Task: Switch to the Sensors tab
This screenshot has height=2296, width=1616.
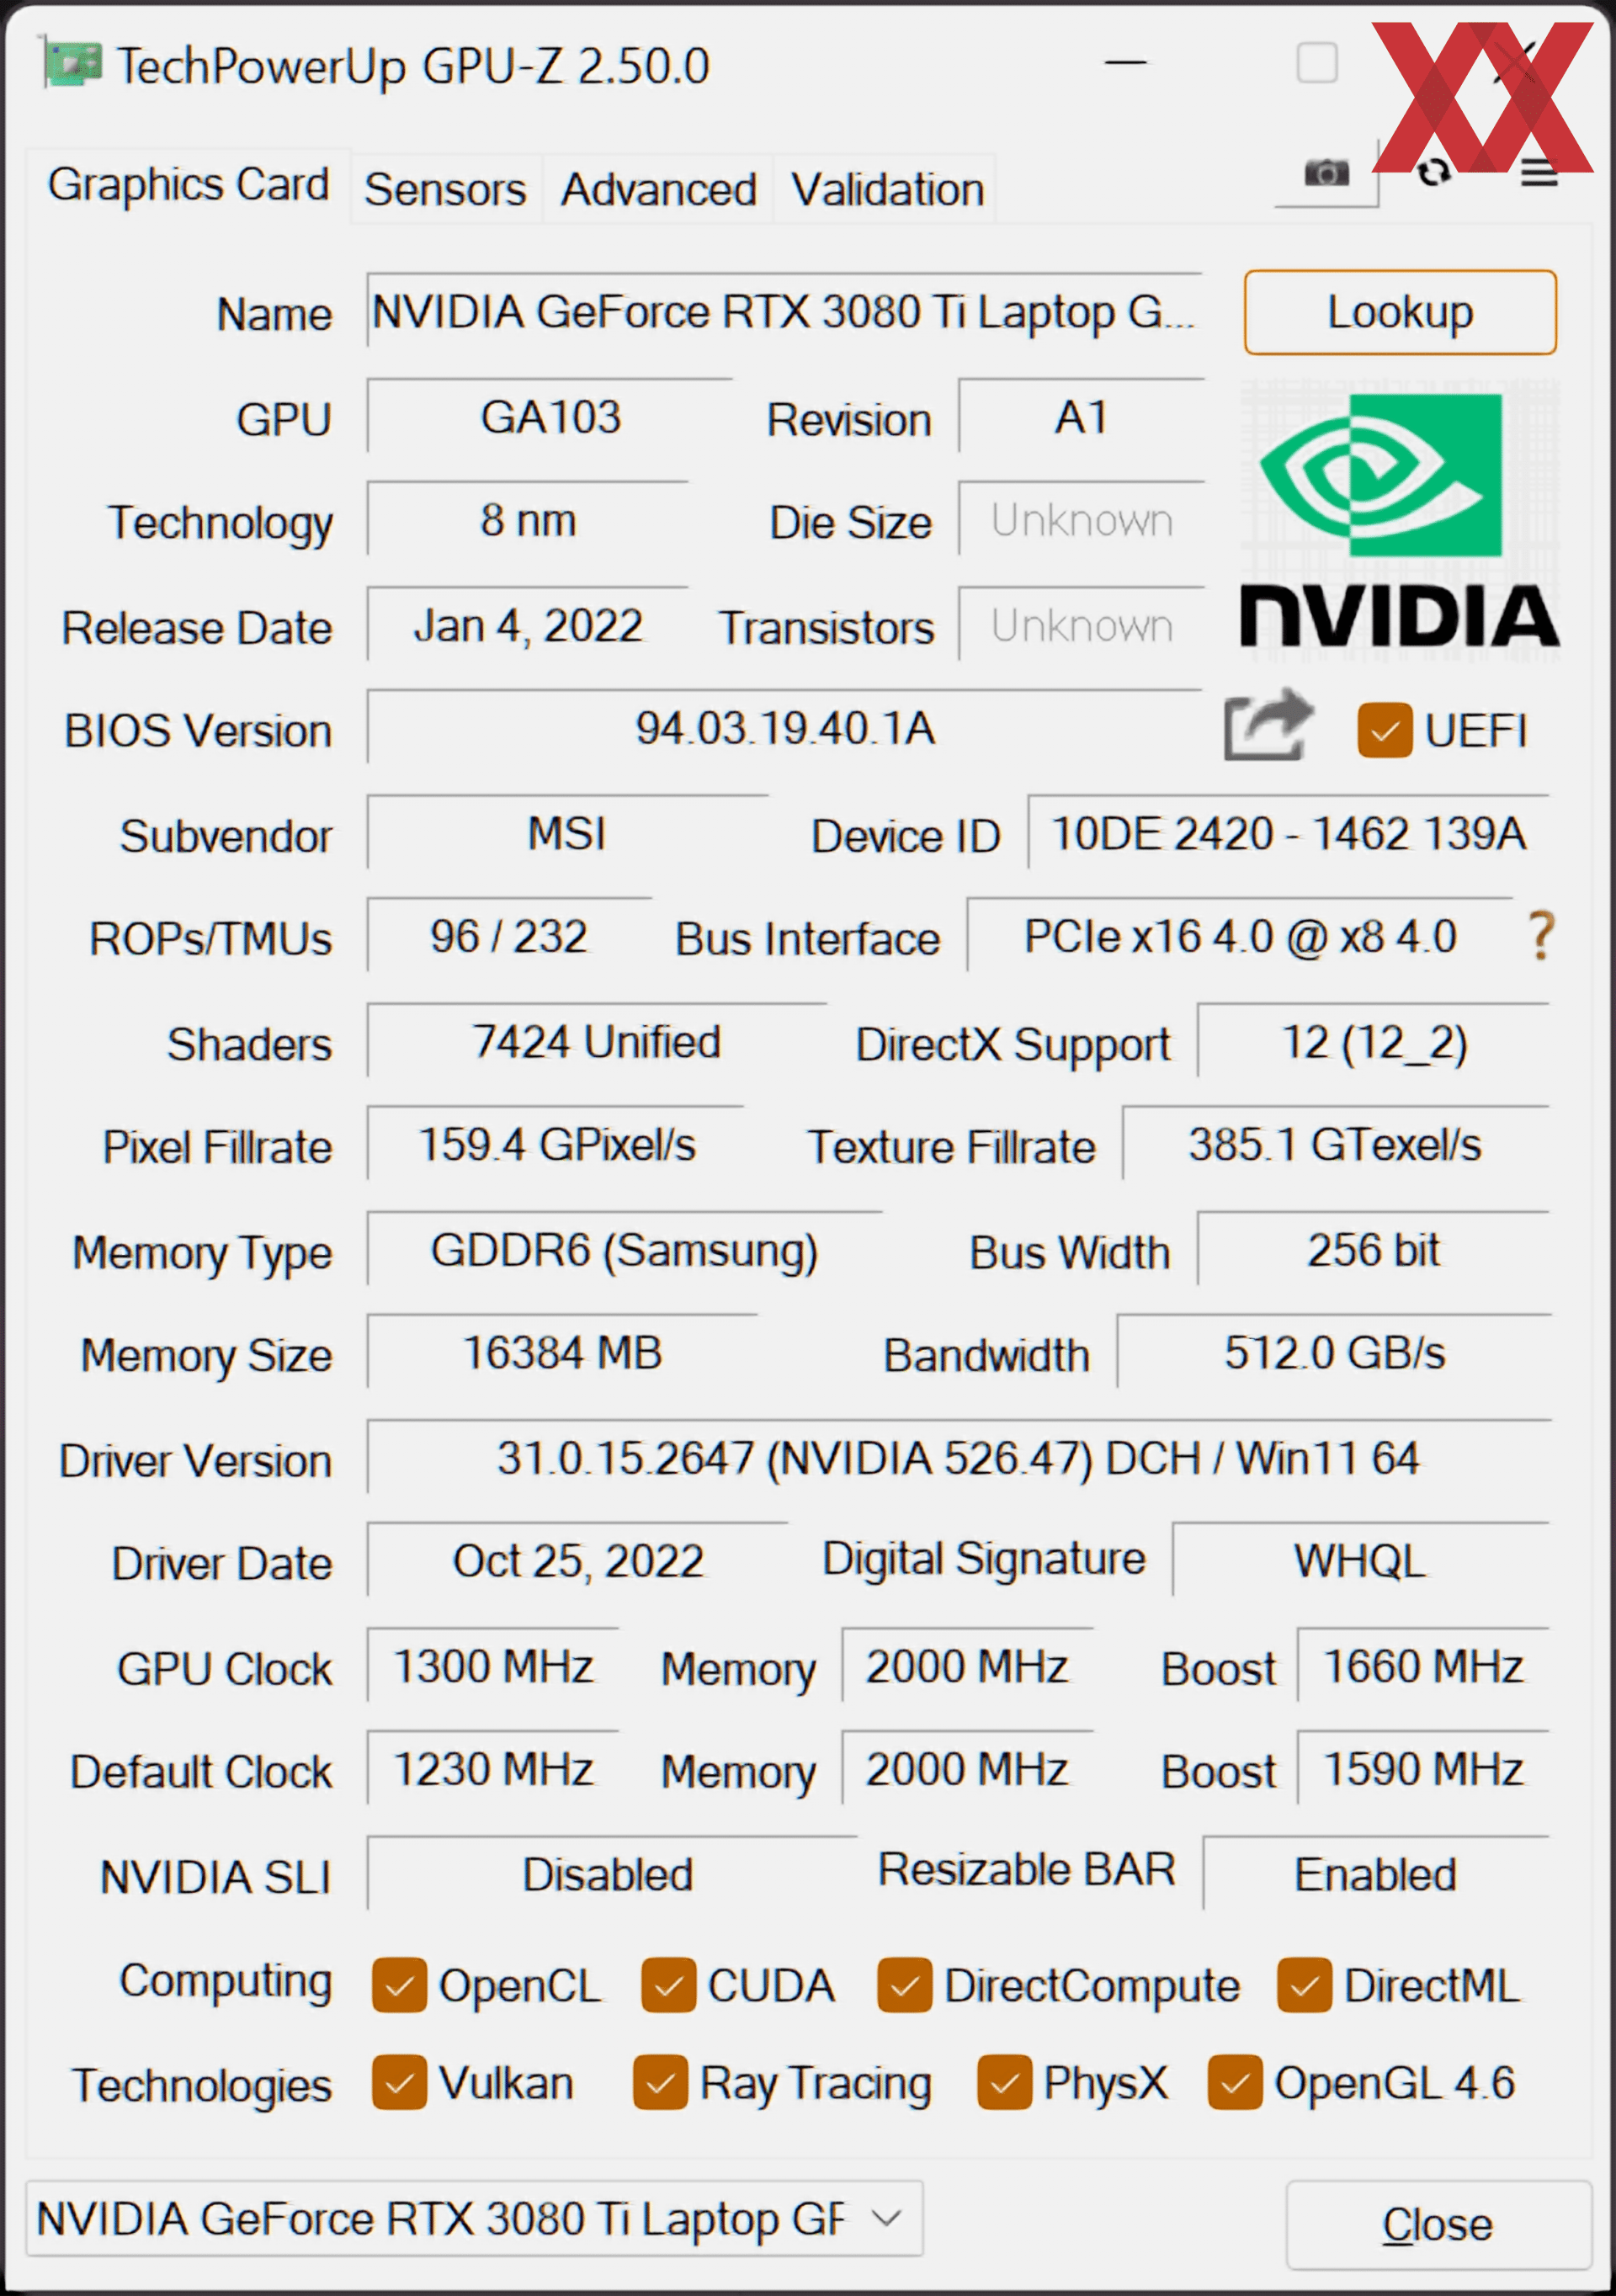Action: [445, 189]
